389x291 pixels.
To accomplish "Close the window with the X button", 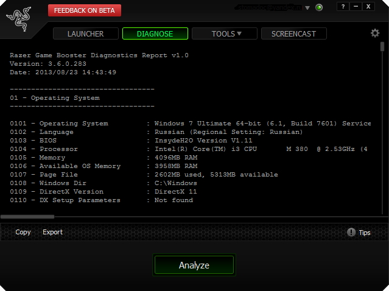I will 368,7.
